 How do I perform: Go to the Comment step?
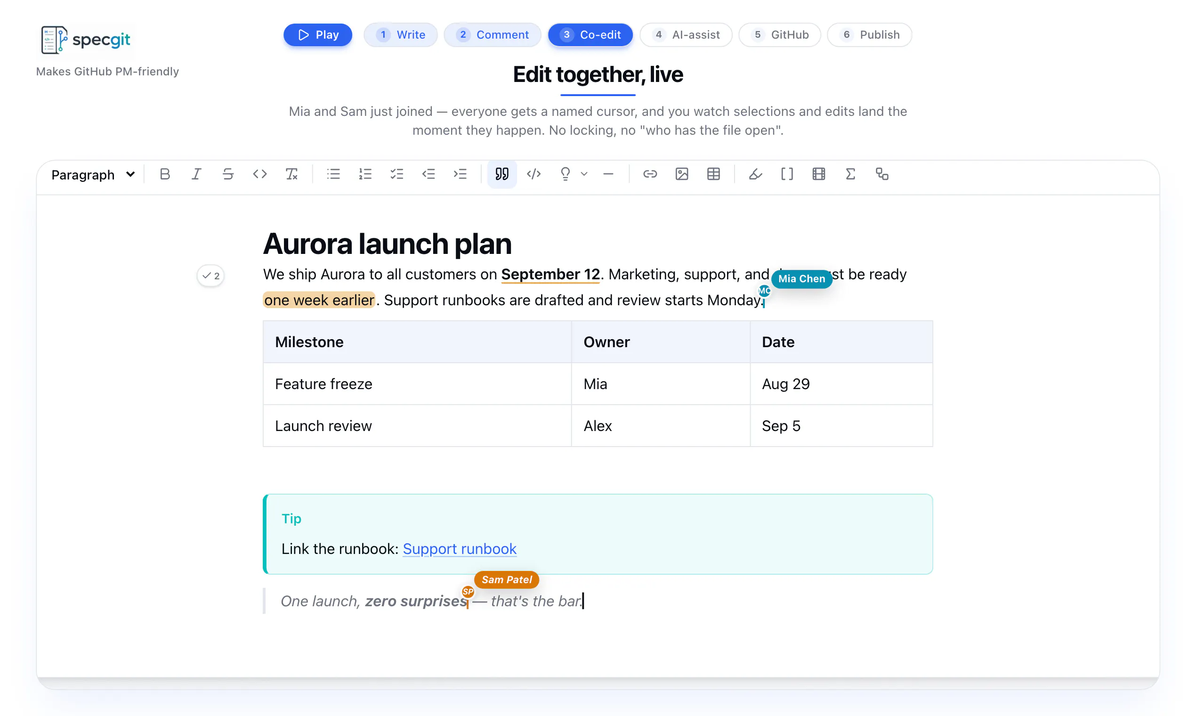(493, 35)
